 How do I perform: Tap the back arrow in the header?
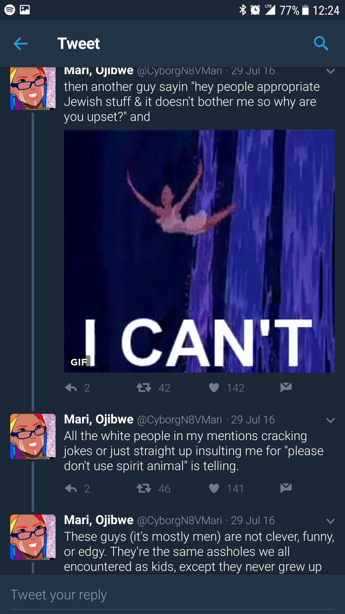pos(21,43)
